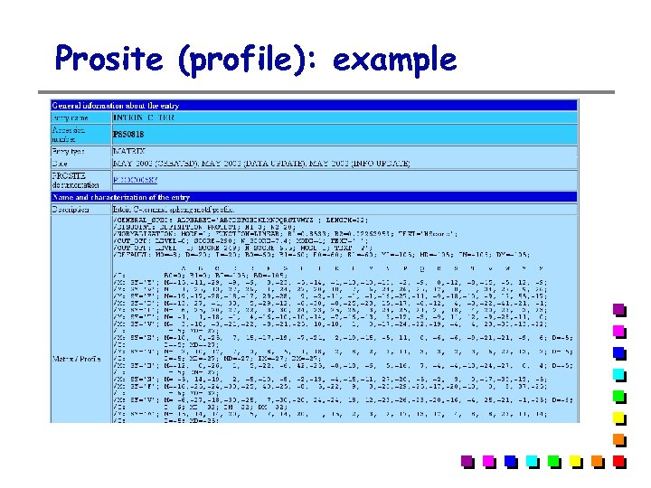
Task: Open the PROSITE documentation PDOC link
Action: point(136,180)
